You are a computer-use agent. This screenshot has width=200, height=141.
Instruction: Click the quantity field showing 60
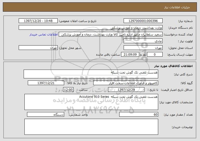click(x=139, y=114)
